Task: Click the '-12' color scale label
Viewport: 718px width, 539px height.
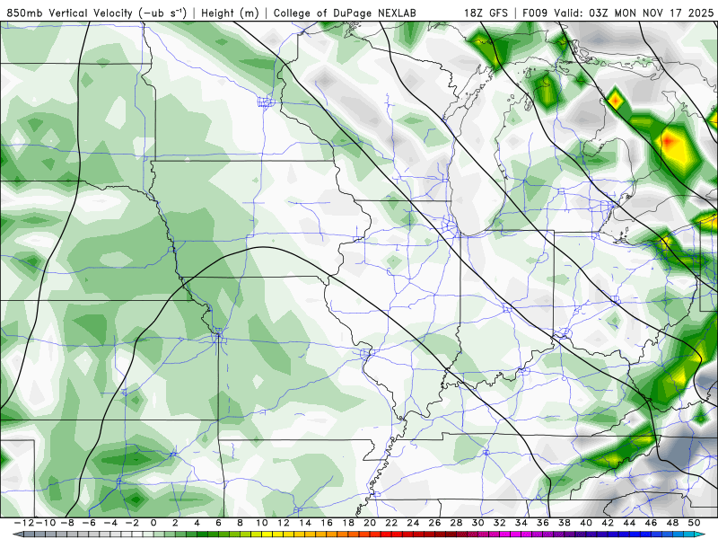Action: pyautogui.click(x=24, y=523)
